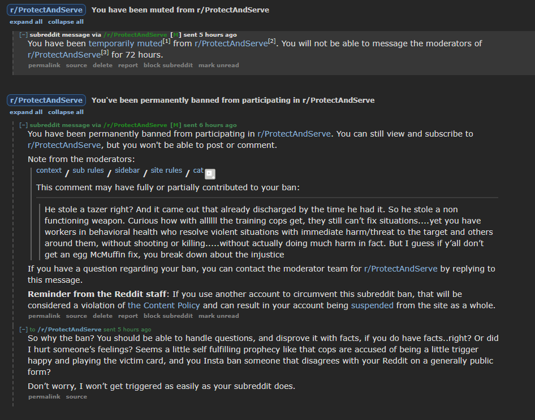Open the Content Policy link in the Reddit staff reminder

coord(163,305)
